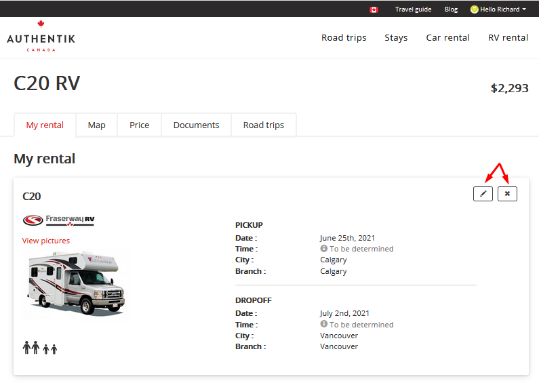
Task: Select the My rental tab
Action: point(45,125)
